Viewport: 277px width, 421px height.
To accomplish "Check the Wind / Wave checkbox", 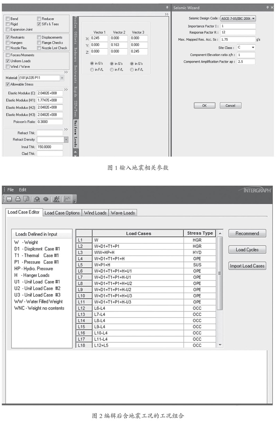I will tap(8, 66).
